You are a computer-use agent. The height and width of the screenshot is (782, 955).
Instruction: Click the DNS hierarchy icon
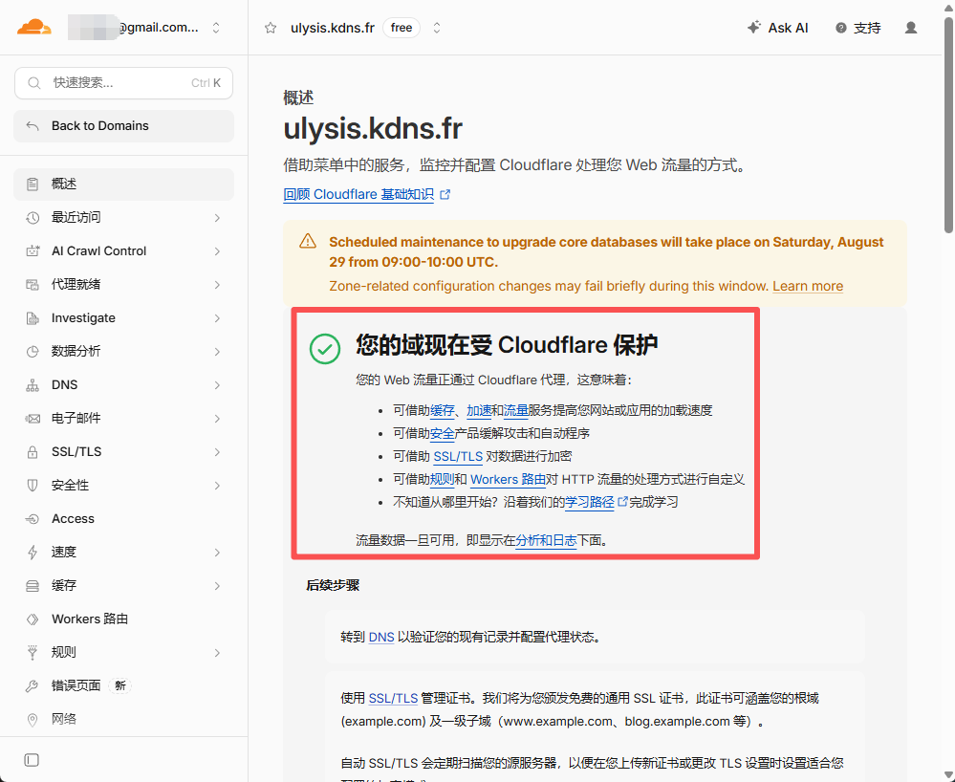(x=33, y=385)
